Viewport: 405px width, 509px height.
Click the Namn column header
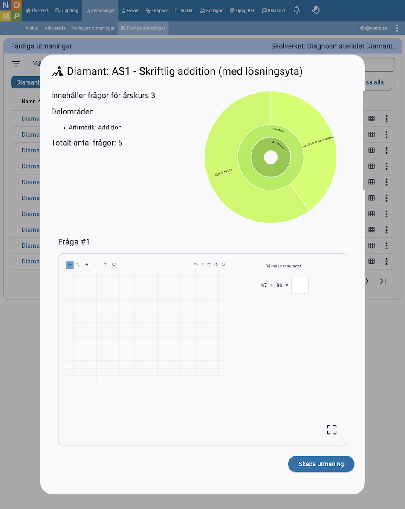pos(29,101)
